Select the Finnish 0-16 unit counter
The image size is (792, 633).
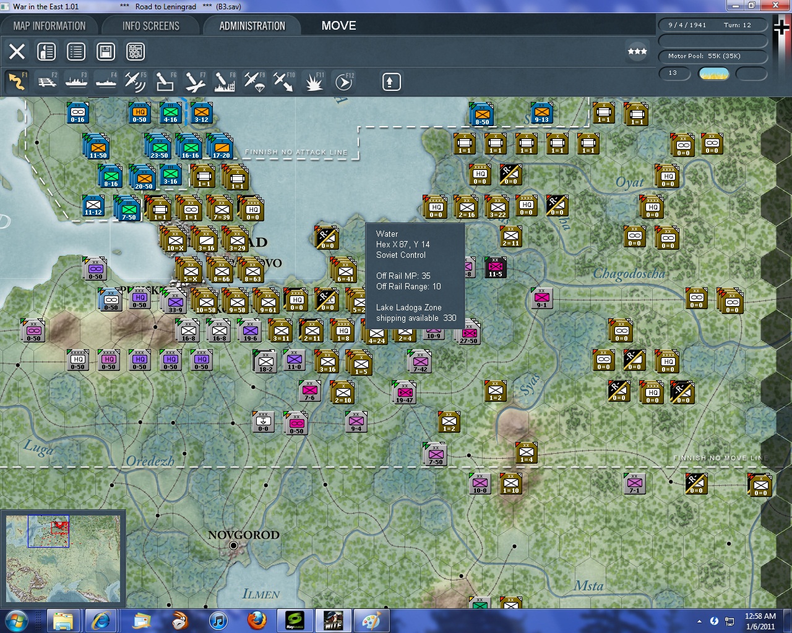click(78, 113)
